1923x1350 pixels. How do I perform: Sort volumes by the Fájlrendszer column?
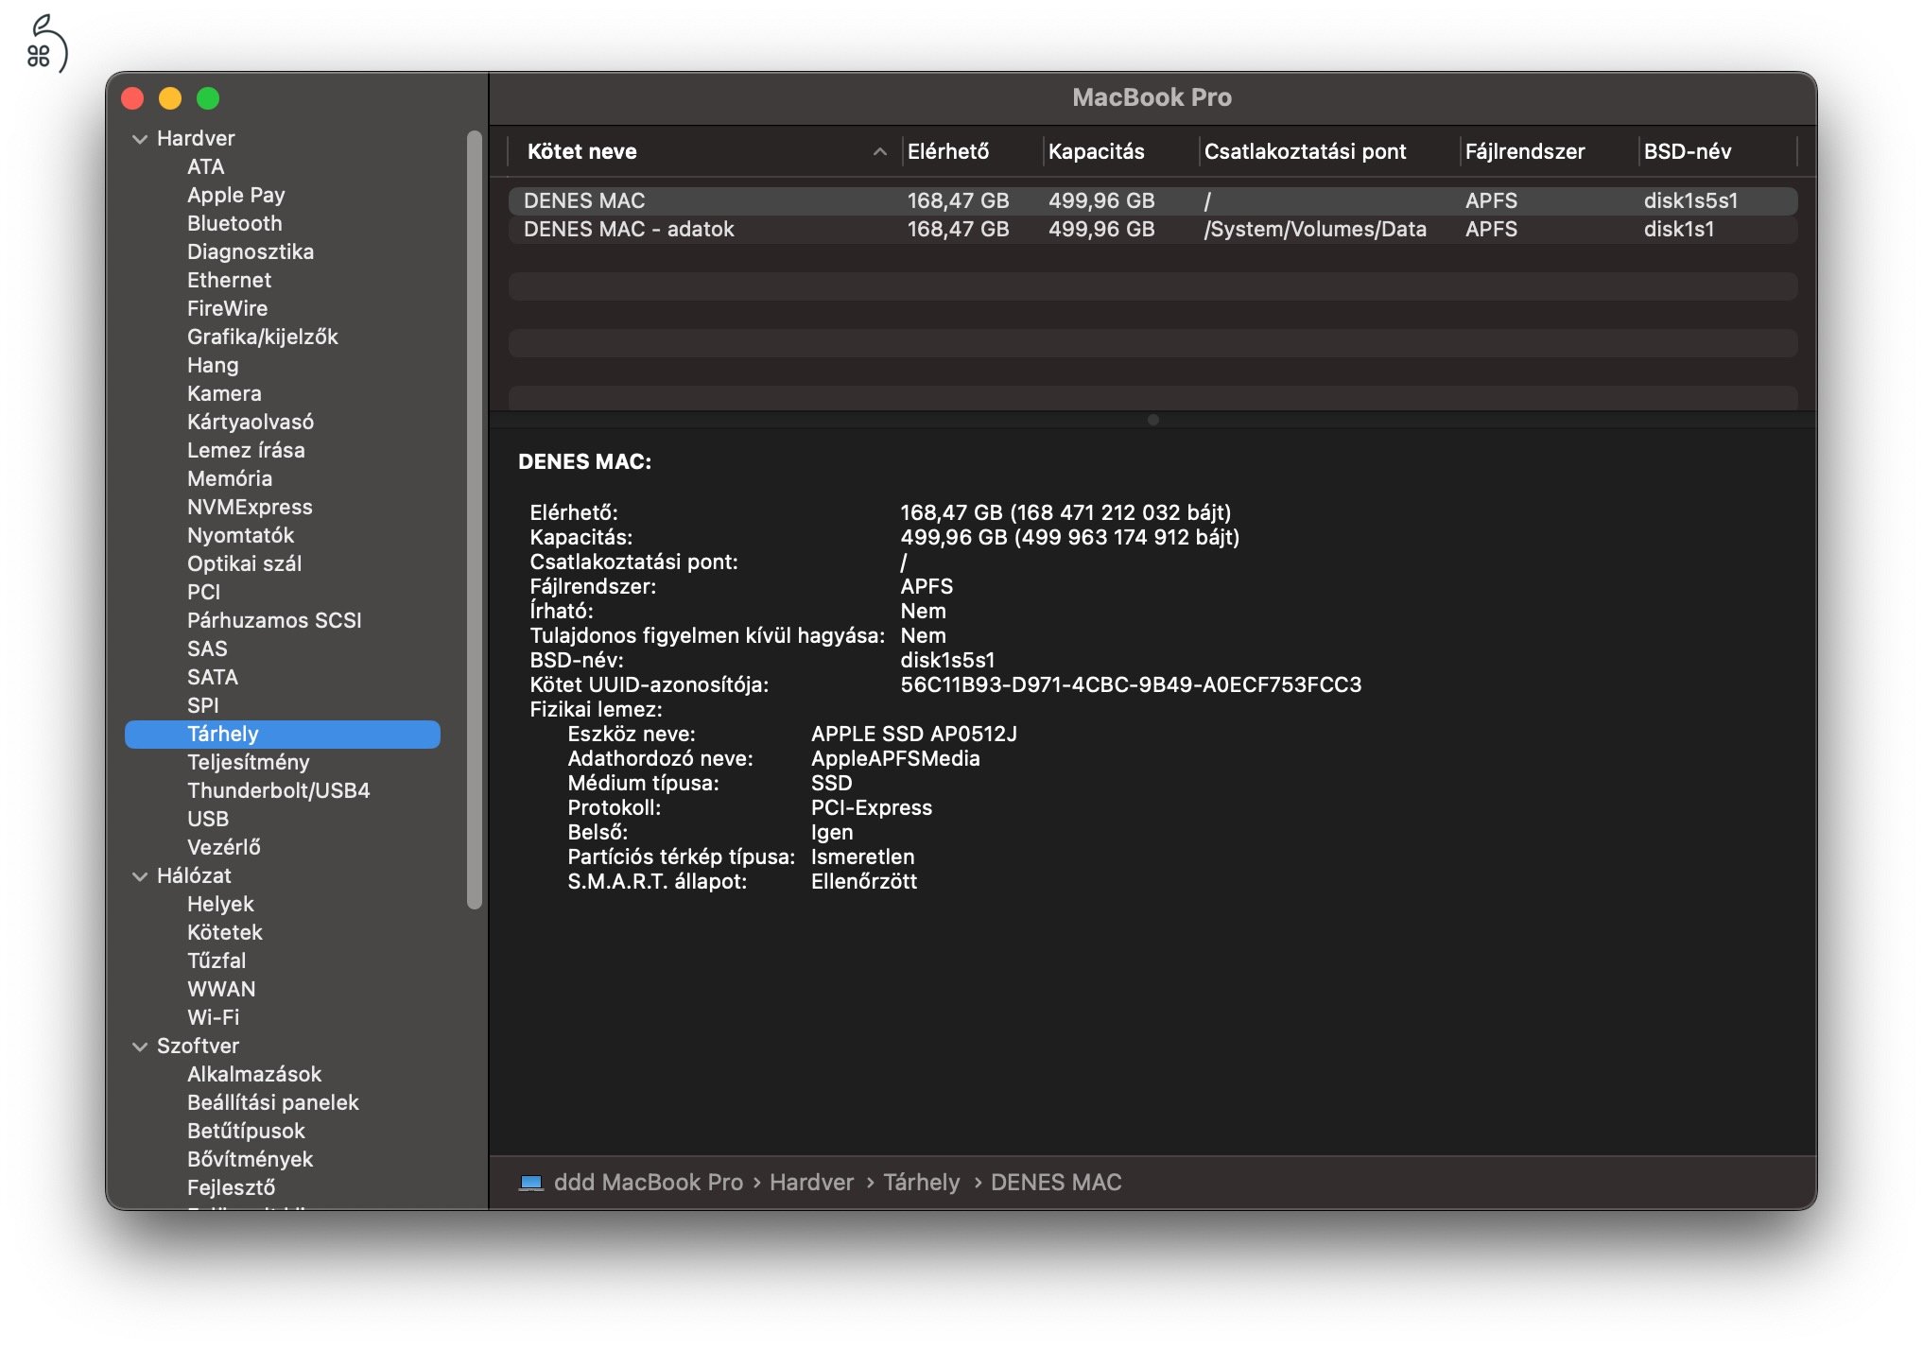tap(1525, 151)
